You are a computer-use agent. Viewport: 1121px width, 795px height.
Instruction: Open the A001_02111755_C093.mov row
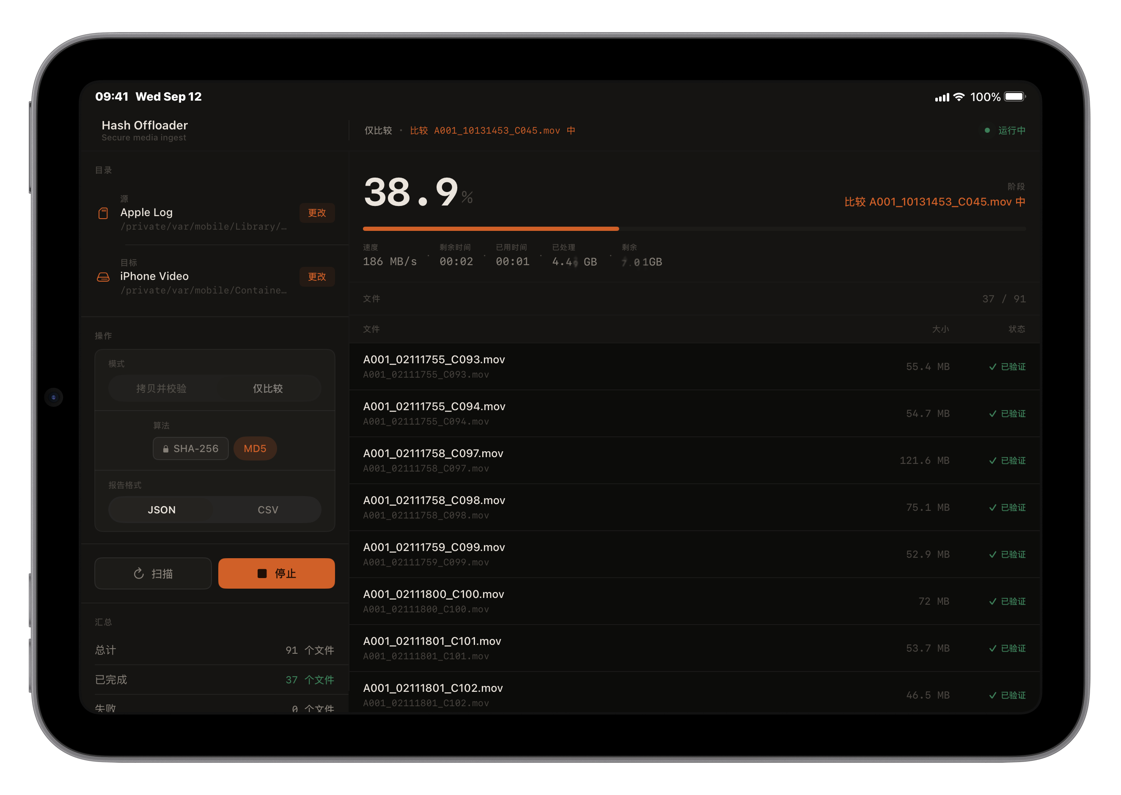click(x=694, y=367)
